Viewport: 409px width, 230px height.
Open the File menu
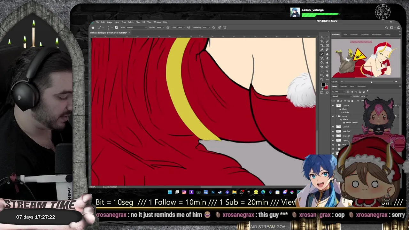[x=97, y=22]
